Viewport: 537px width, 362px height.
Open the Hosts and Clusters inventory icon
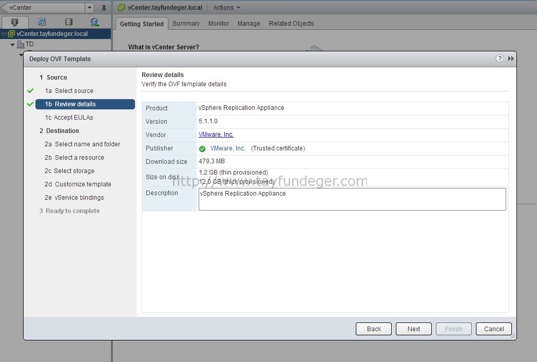point(14,22)
